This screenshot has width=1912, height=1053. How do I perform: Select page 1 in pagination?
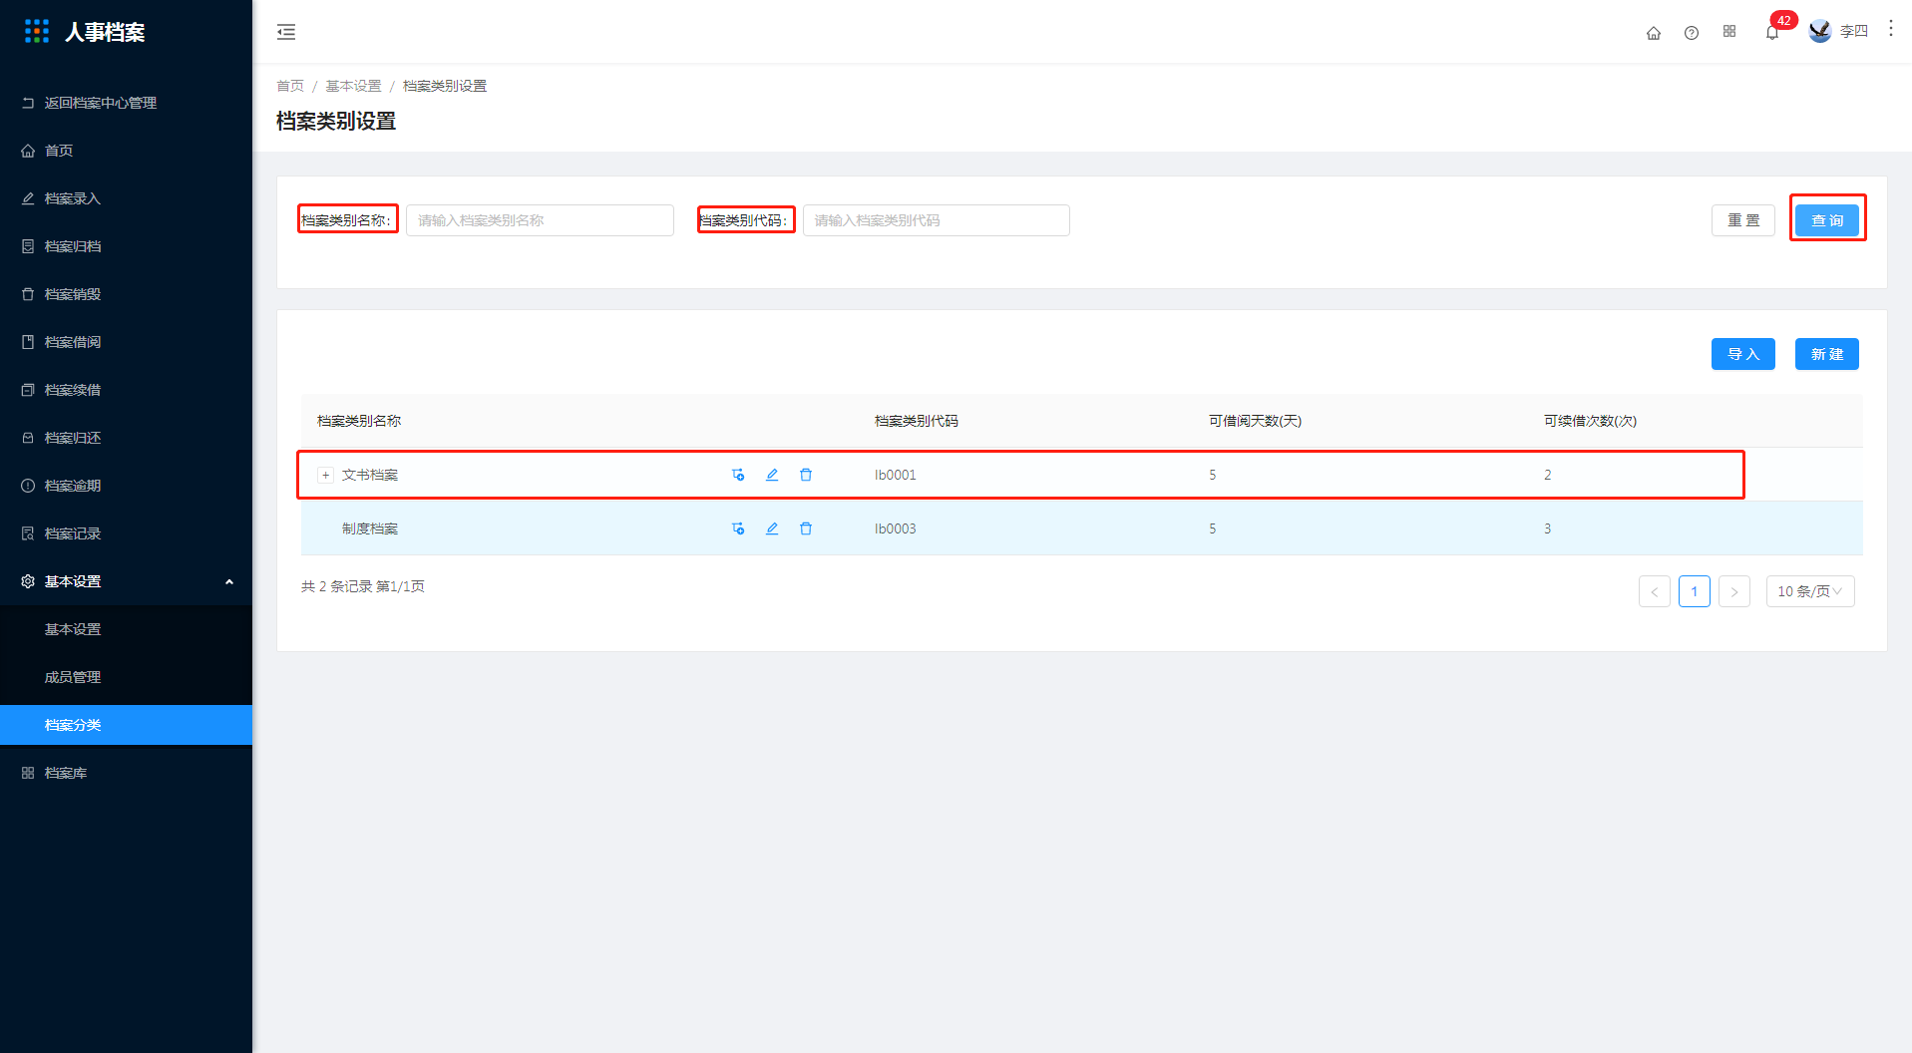click(1695, 591)
